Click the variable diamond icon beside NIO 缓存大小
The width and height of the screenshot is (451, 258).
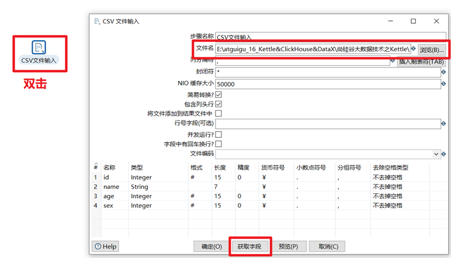(x=443, y=84)
